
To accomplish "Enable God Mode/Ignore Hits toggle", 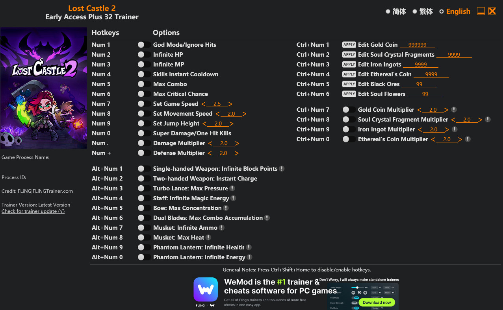I will [x=144, y=45].
